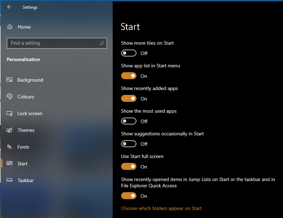Click the search magnifier icon
This screenshot has width=283, height=218.
point(102,43)
